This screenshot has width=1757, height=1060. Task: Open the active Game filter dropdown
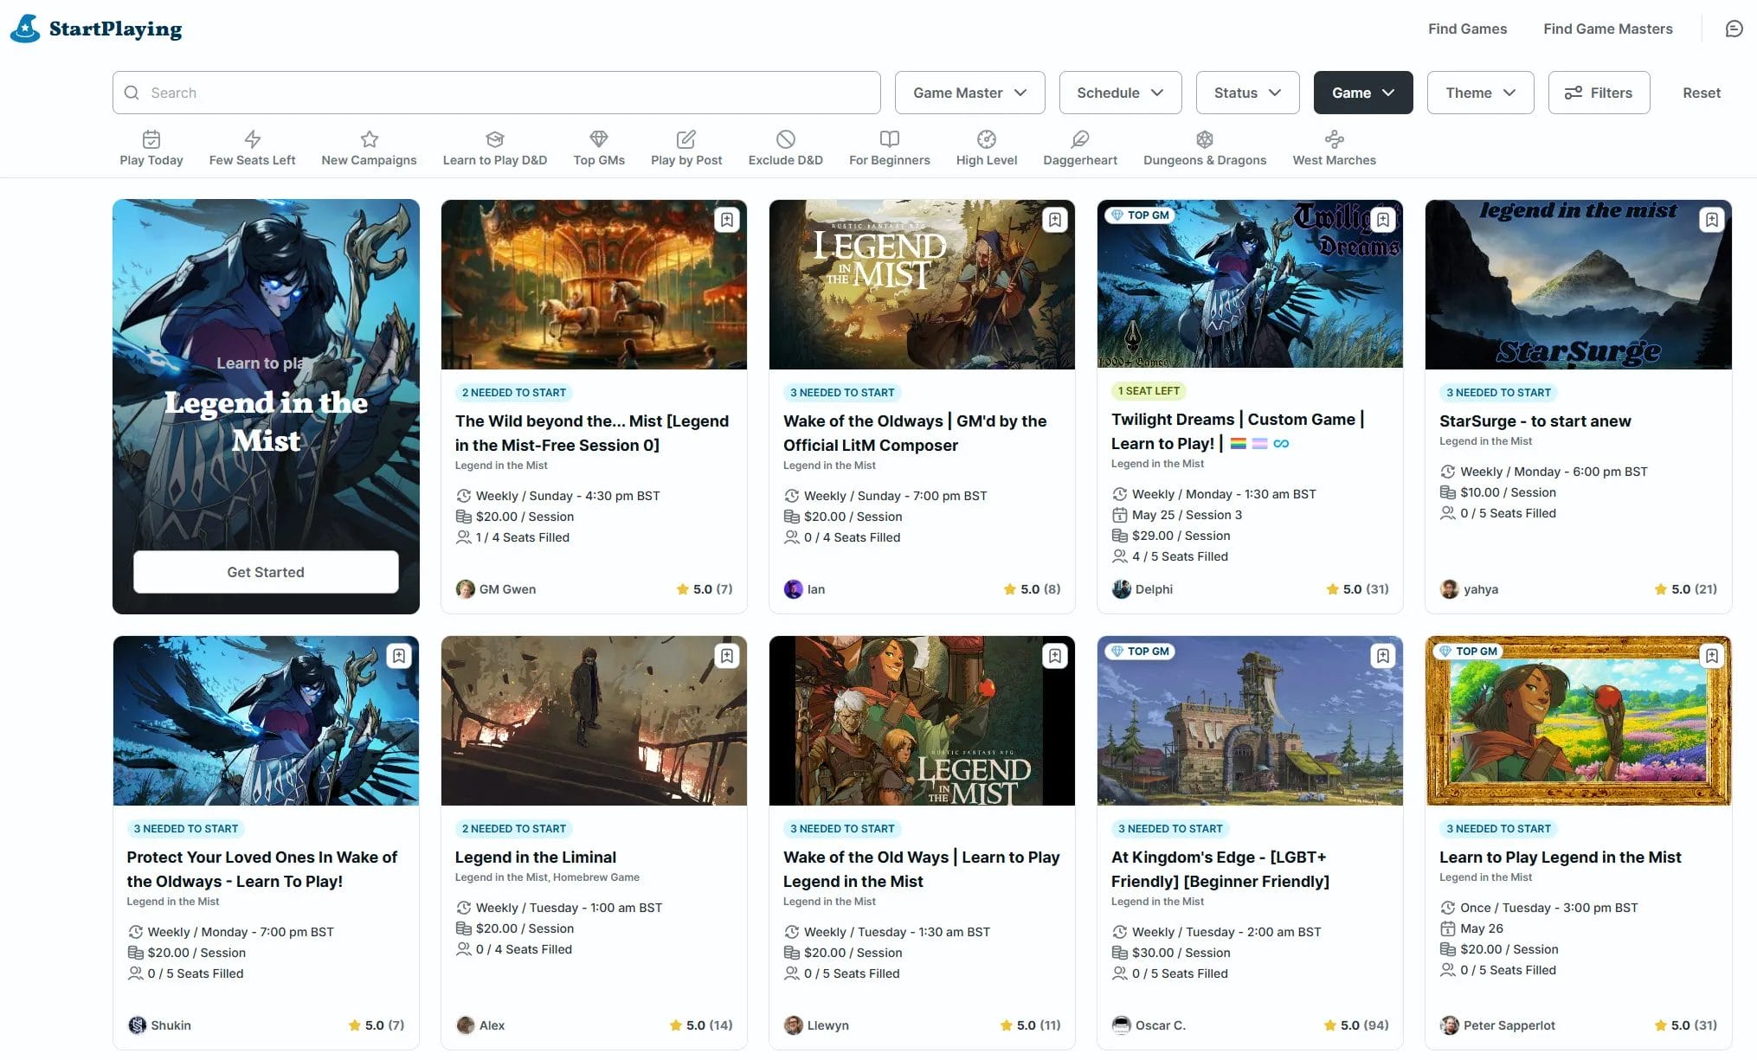pos(1363,93)
